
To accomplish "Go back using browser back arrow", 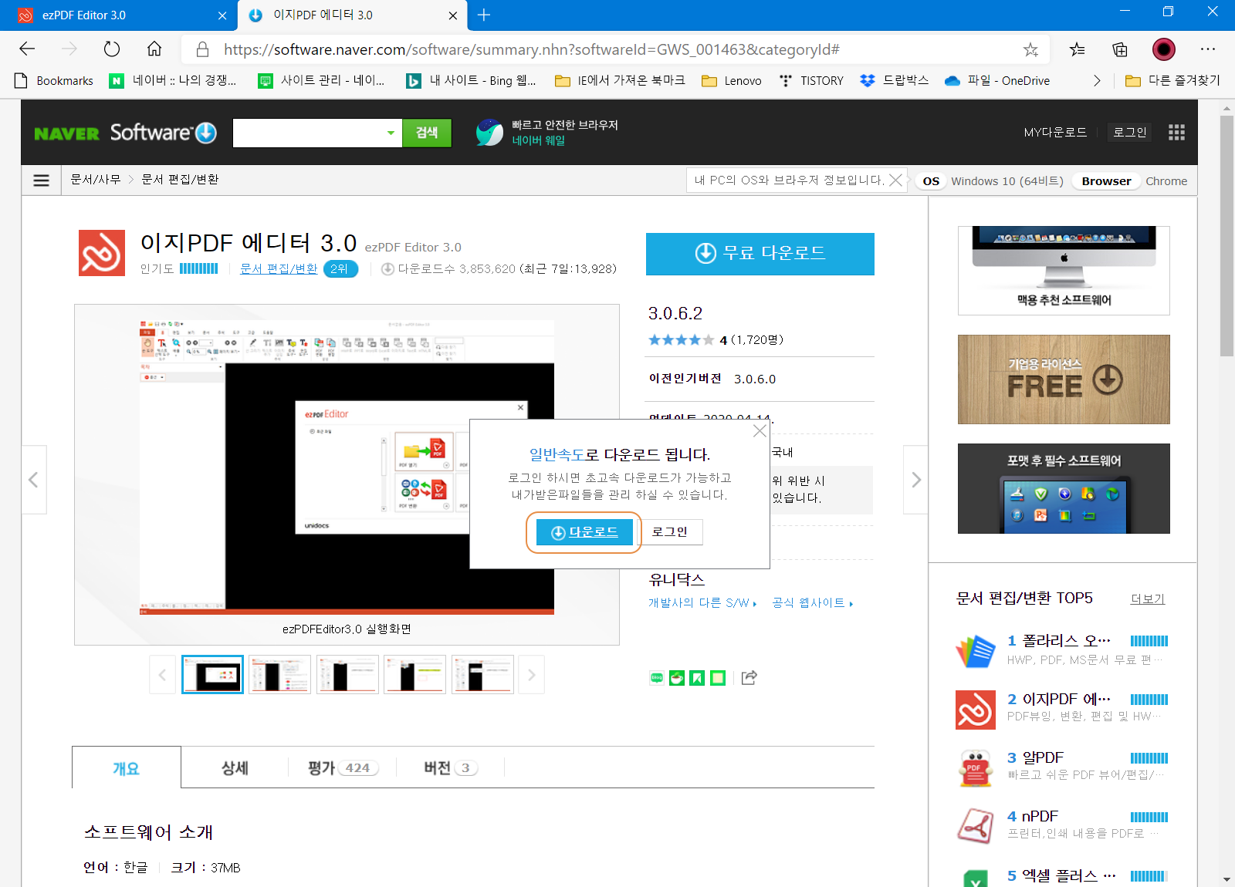I will tap(27, 49).
